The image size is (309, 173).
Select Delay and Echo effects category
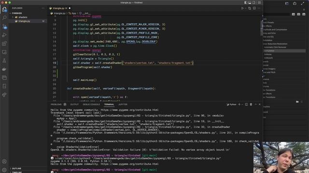269,33
